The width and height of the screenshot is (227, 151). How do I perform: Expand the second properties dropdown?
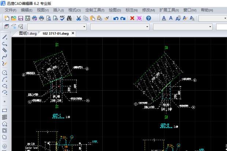coord(148,27)
